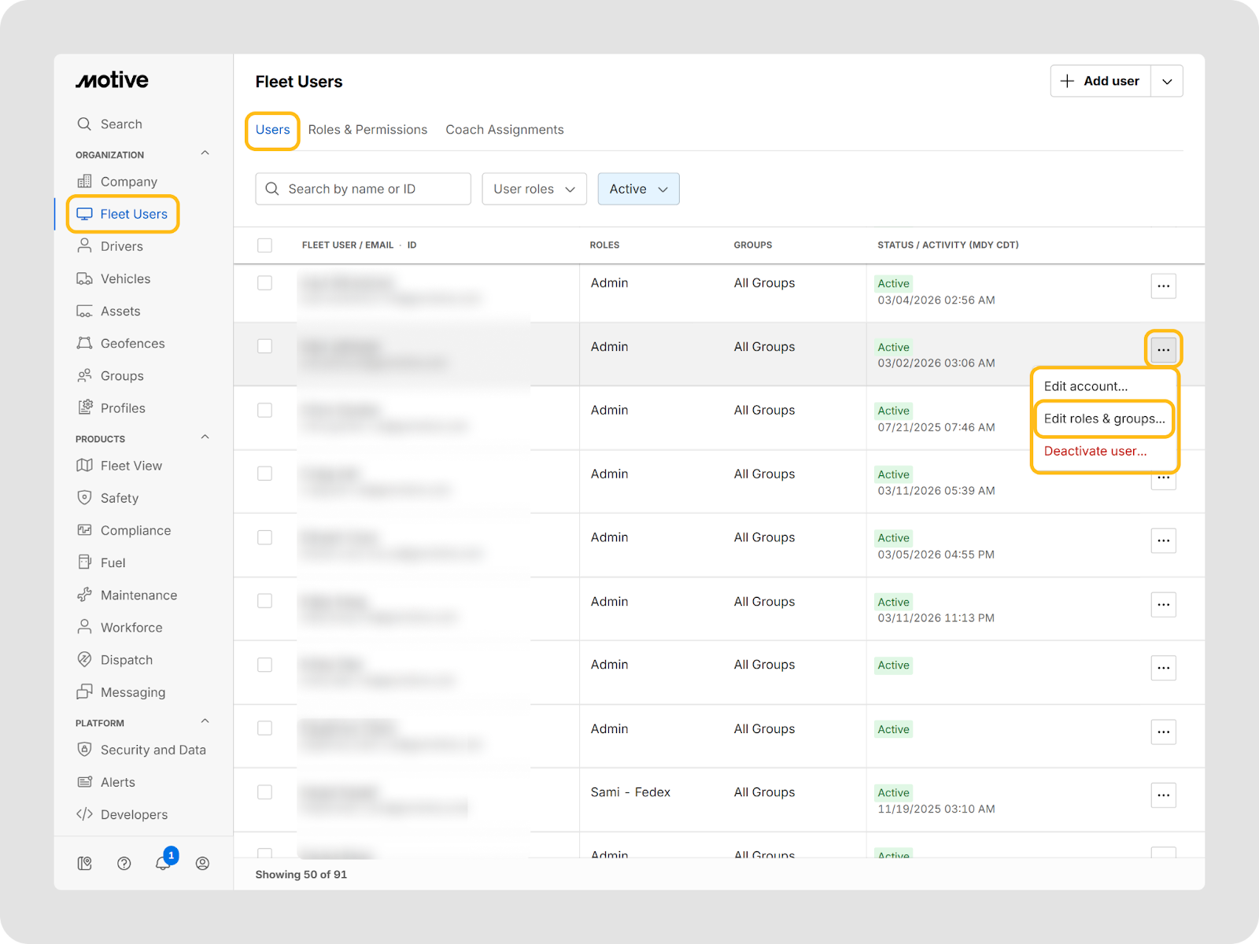Click the user profile icon in sidebar footer
The image size is (1259, 944).
[202, 863]
